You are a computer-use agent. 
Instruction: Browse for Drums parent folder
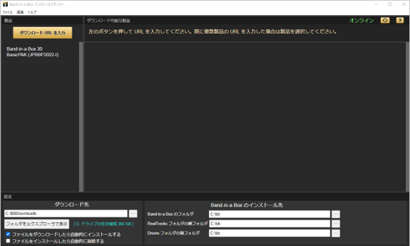tap(336, 233)
